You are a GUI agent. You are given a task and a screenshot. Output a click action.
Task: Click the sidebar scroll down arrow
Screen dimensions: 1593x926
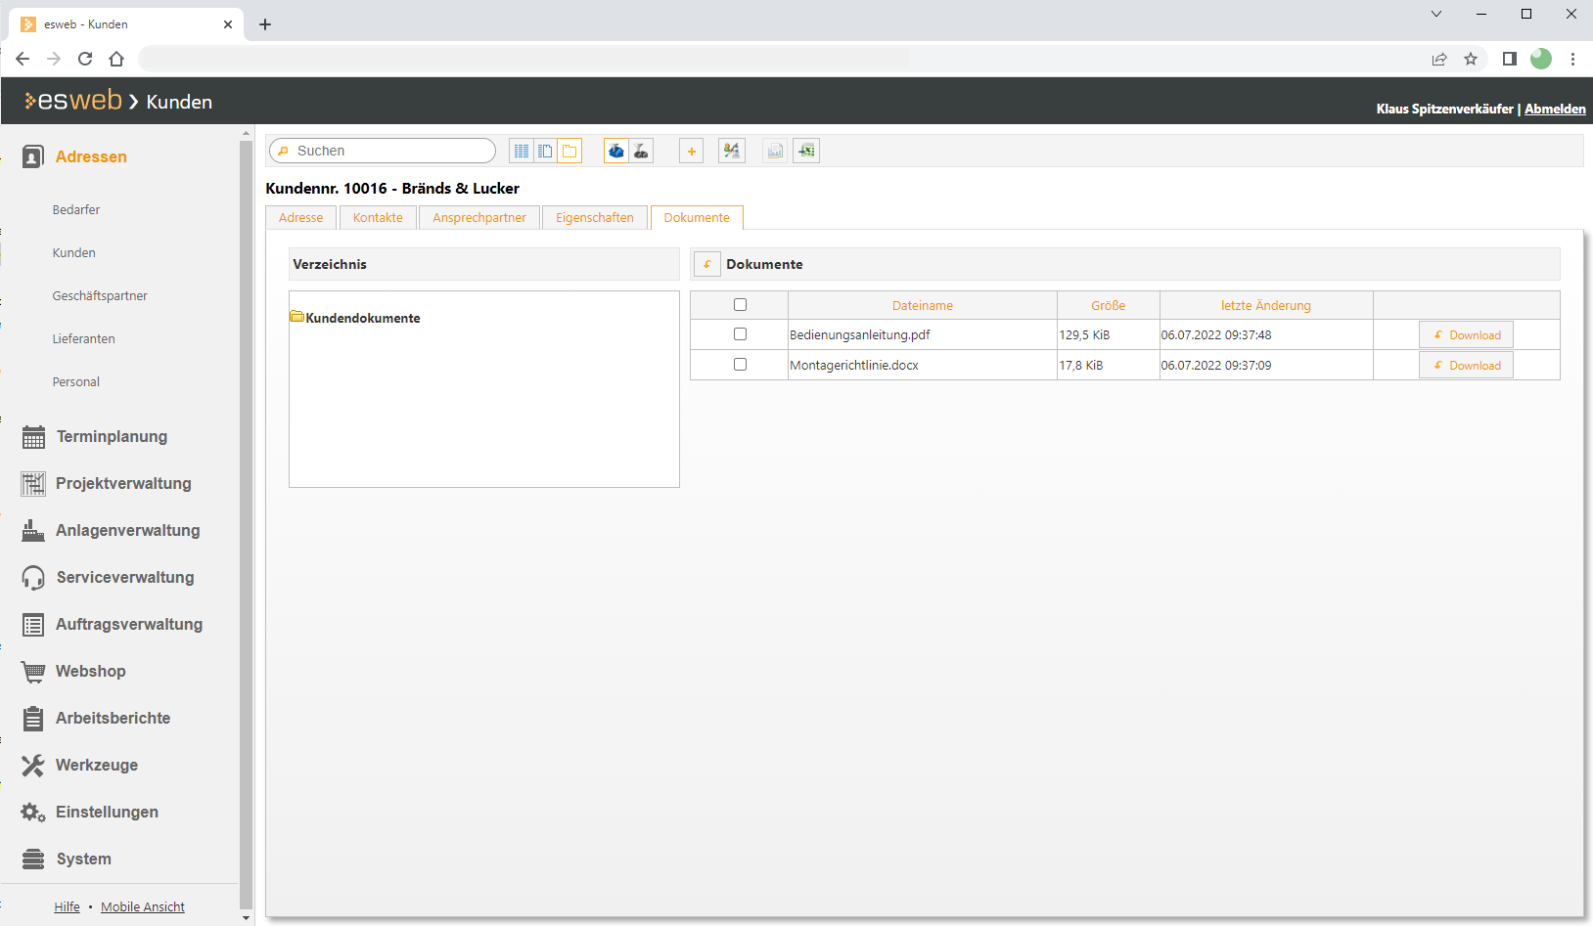tap(246, 917)
